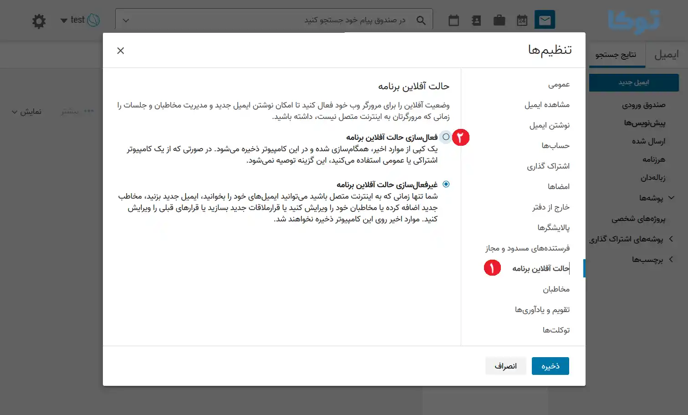Expand the پوشه‌ها folders section
This screenshot has height=415, width=688.
point(671,198)
